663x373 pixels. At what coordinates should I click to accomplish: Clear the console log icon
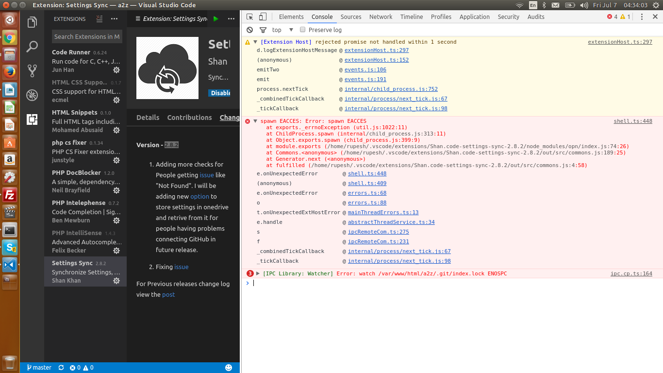250,30
